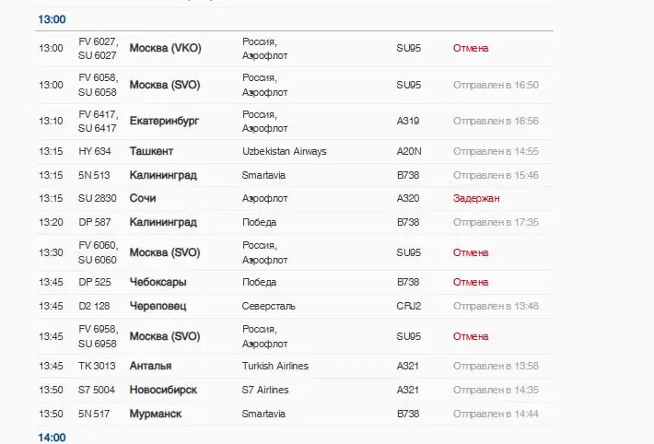The height and width of the screenshot is (444, 654).
Task: Click Москва (SVO) on the 13:30 flight
Action: pyautogui.click(x=164, y=252)
